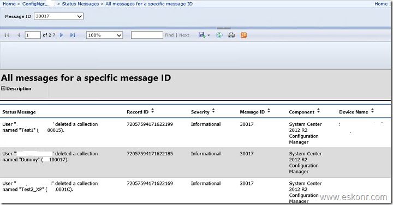
Task: Go to first page of report
Action: click(x=7, y=35)
